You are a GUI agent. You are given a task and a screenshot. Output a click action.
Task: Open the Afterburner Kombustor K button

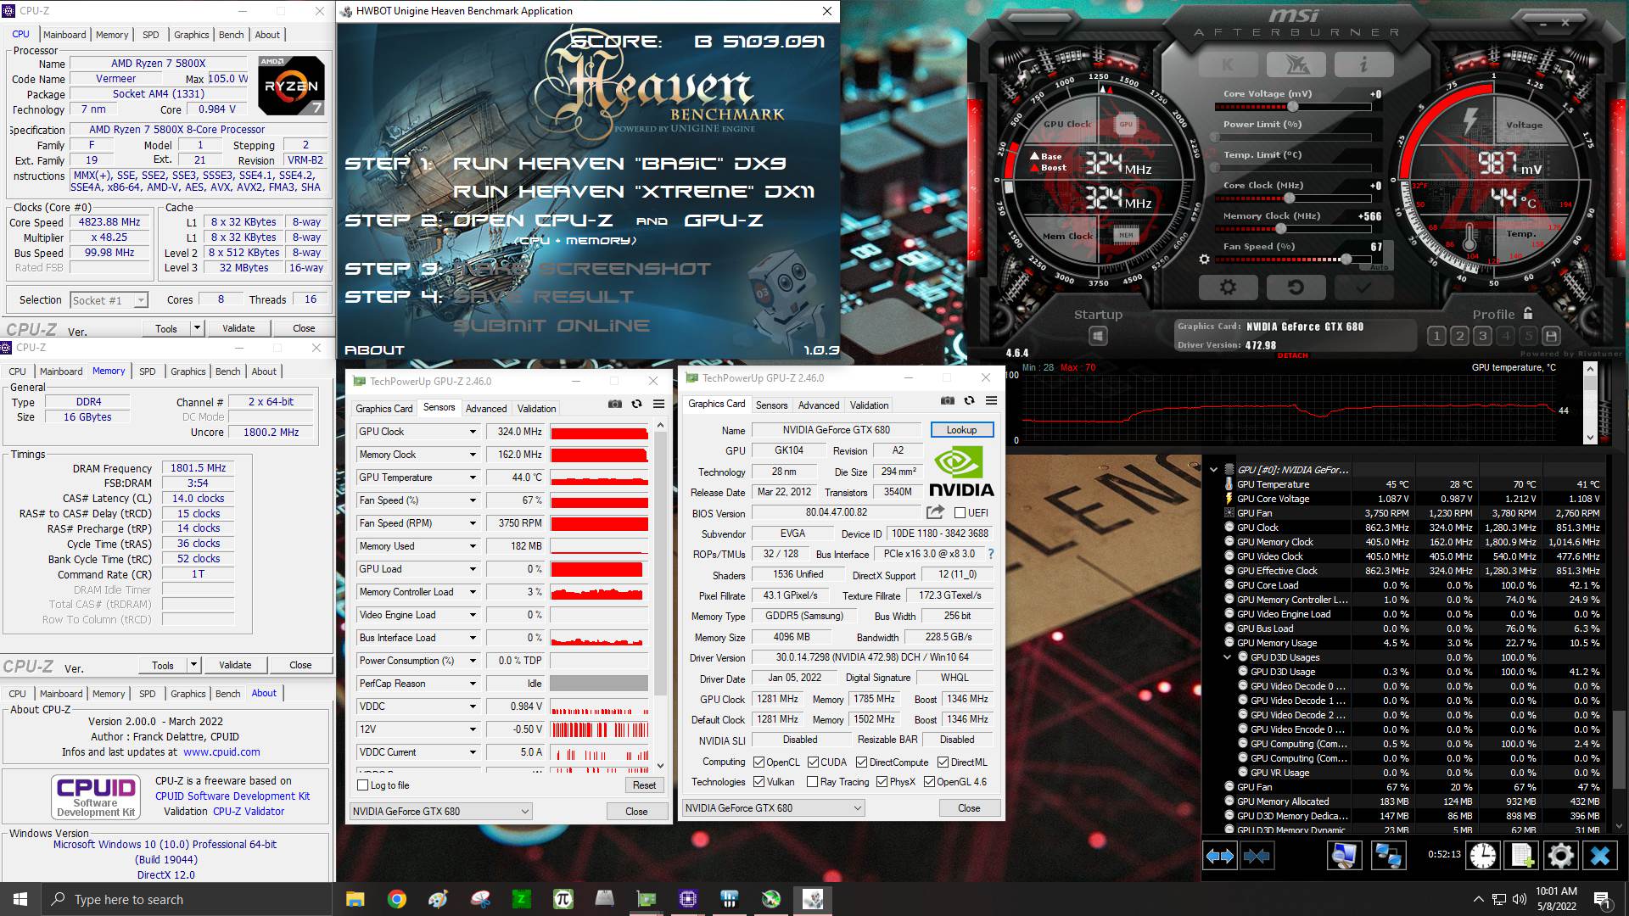1228,64
